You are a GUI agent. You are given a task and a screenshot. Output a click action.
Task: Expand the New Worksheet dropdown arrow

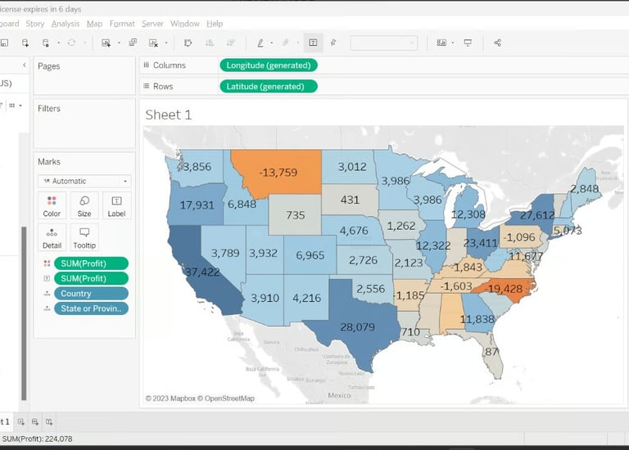(x=119, y=43)
